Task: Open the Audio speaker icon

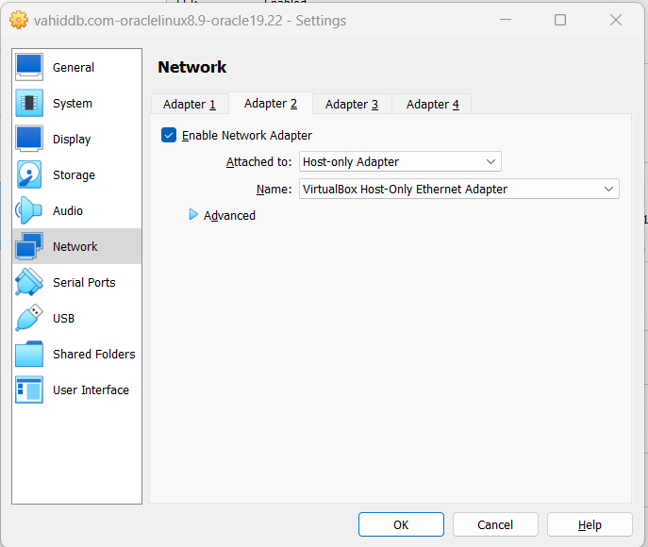Action: [29, 210]
